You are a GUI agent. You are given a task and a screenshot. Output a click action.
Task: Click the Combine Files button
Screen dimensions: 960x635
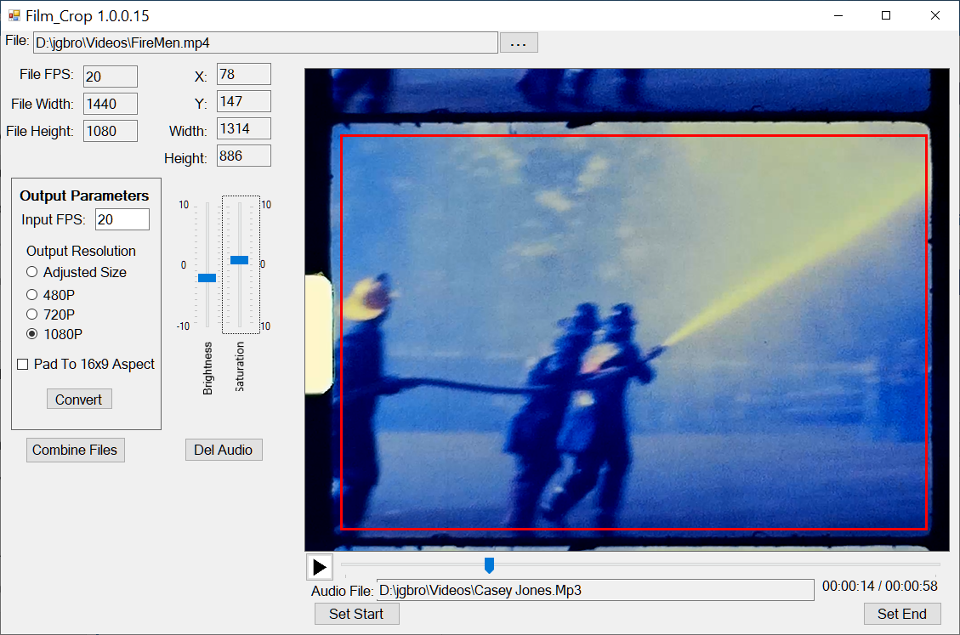coord(76,450)
